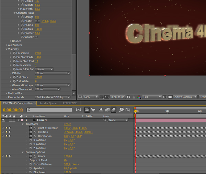Collapse Camera Options group
Screen dimensions: 206x174
coord(23,152)
